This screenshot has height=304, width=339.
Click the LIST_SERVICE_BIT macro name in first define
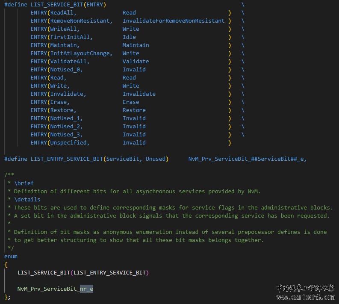click(57, 5)
